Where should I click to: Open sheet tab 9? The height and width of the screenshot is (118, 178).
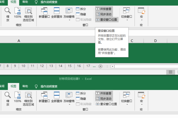(15, 66)
